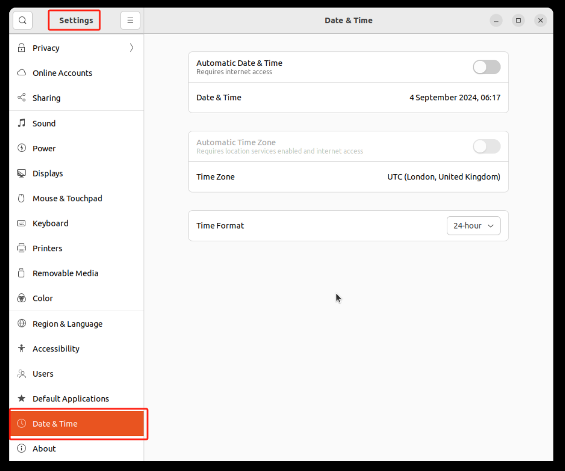The height and width of the screenshot is (471, 565).
Task: Click the Accessibility icon in sidebar
Action: click(21, 349)
